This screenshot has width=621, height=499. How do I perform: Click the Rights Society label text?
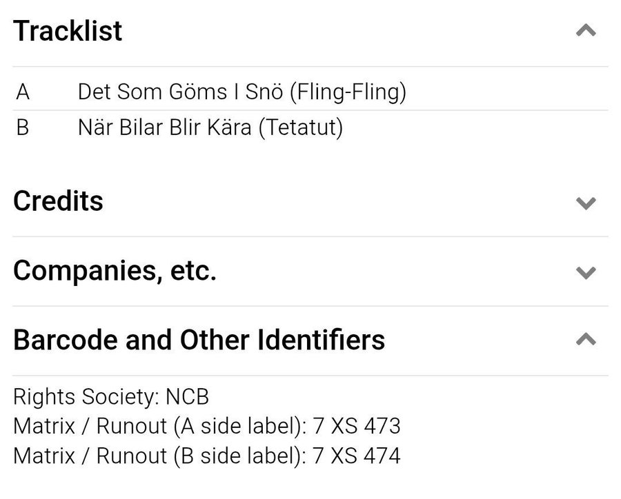[85, 397]
